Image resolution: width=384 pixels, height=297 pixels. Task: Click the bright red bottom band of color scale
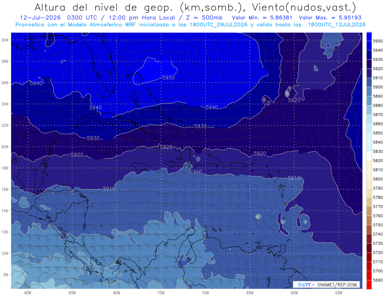pos(369,284)
